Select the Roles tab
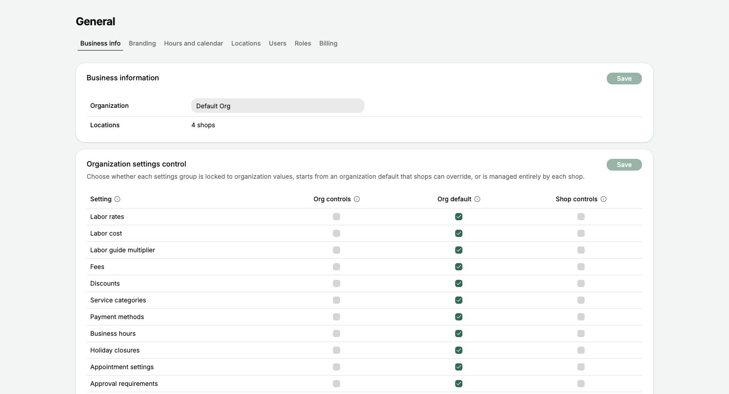 pyautogui.click(x=303, y=43)
